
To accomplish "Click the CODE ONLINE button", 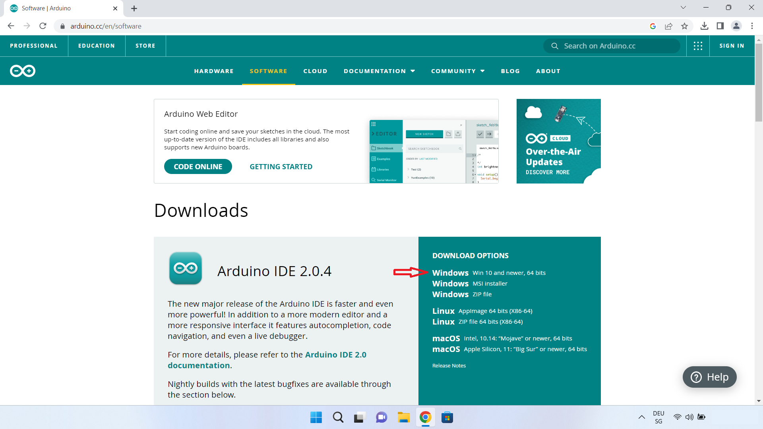I will point(198,167).
